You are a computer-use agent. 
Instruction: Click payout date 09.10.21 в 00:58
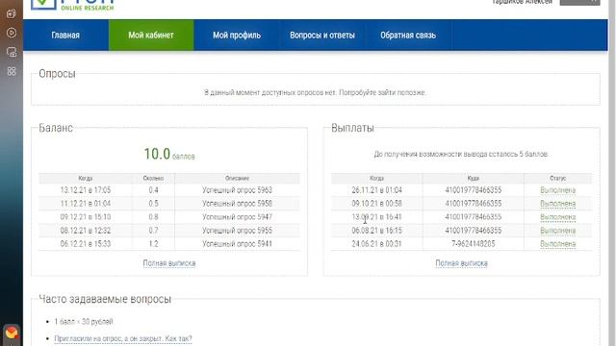[376, 204]
